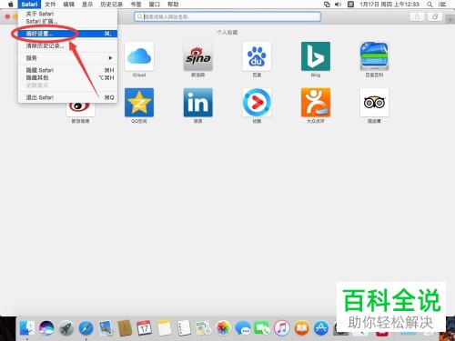Screen dimensions: 455x341
Task: Open Calendar showing 17 in the Dock
Action: coord(145,328)
